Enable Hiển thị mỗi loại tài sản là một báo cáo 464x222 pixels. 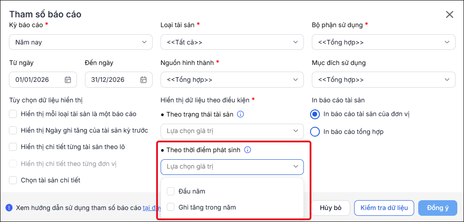[x=13, y=114]
